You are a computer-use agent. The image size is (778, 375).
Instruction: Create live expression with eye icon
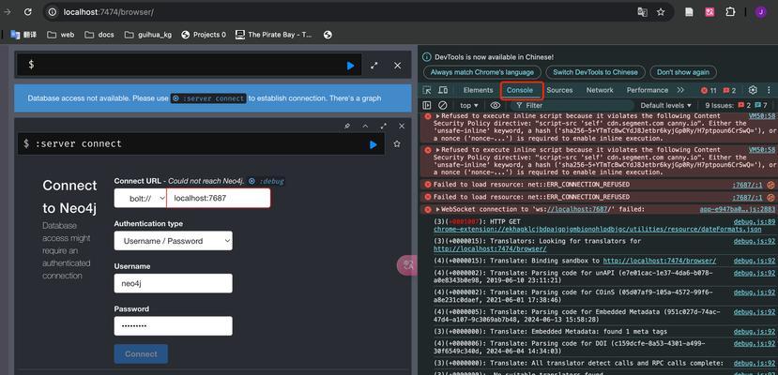tap(496, 106)
